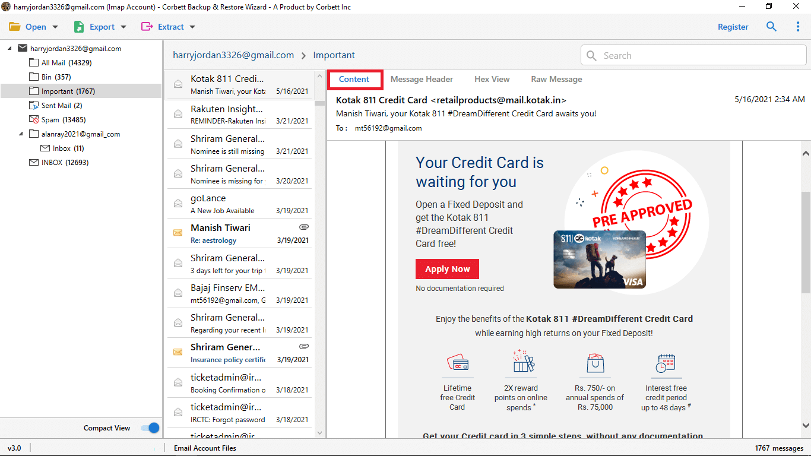Select the Bin folder checkbox
Image resolution: width=811 pixels, height=456 pixels.
(34, 77)
